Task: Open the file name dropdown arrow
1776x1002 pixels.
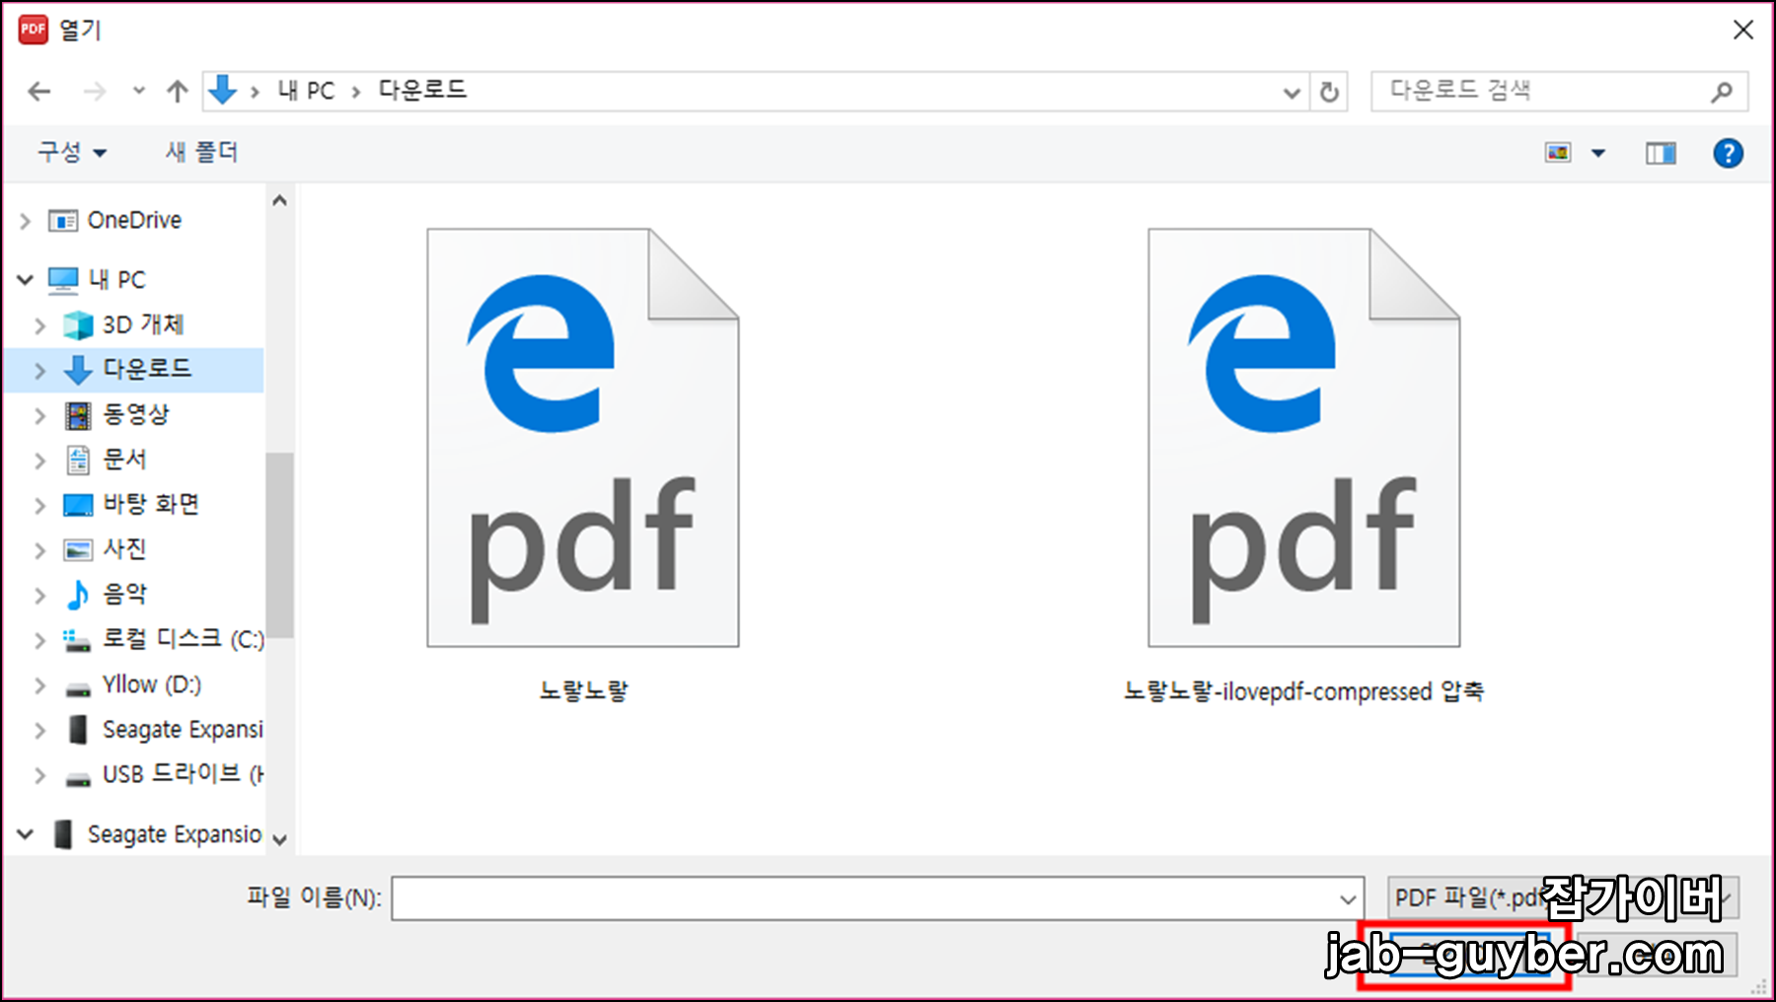Action: (x=1348, y=899)
